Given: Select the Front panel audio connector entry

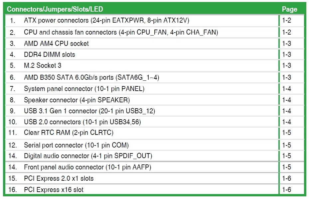Looking at the screenshot, I should (90, 167).
